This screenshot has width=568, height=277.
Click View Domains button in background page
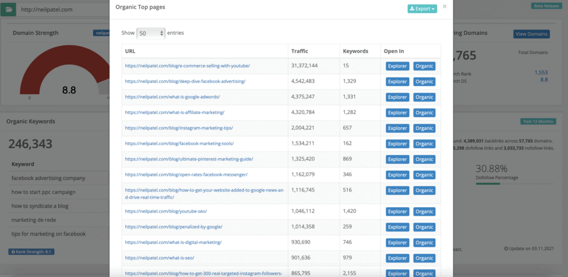(531, 34)
